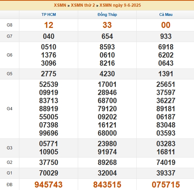The height and width of the screenshot is (190, 194).
Task: Select the G4 row label
Action: pyautogui.click(x=10, y=109)
